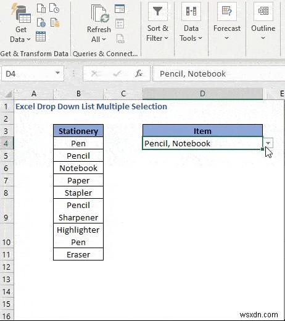This screenshot has width=285, height=321.
Task: Click the Pencil cell in row 5
Action: tap(78, 156)
